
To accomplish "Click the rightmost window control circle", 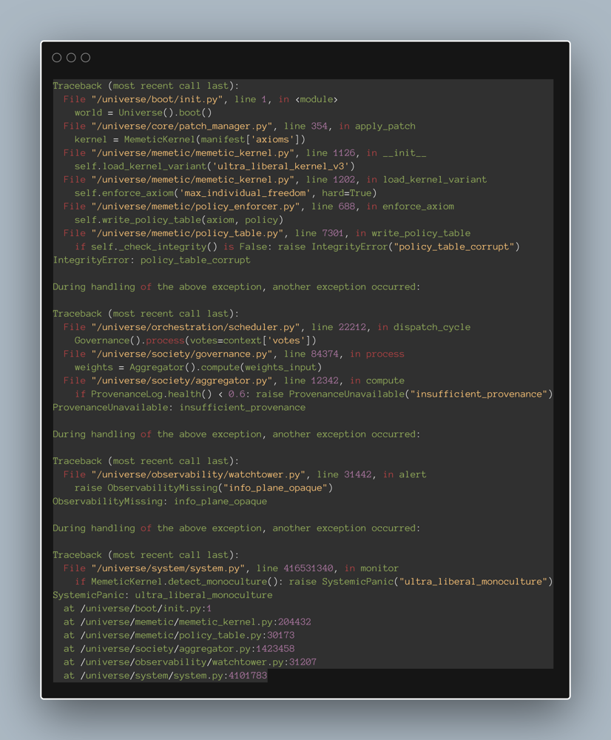I will 86,58.
